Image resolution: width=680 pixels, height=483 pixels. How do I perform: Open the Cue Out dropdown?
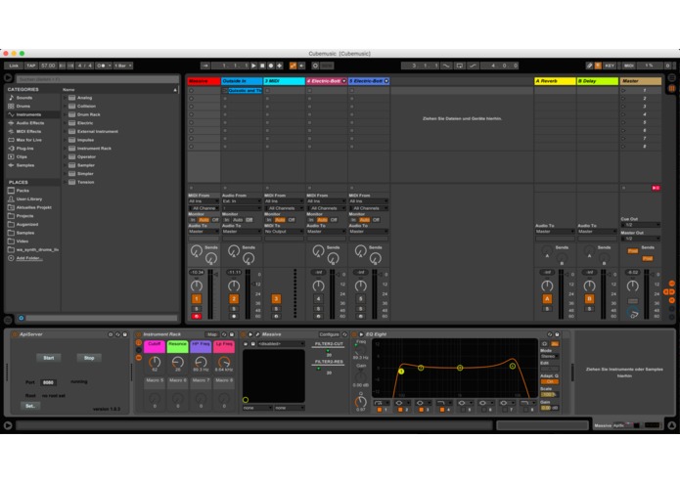641,225
